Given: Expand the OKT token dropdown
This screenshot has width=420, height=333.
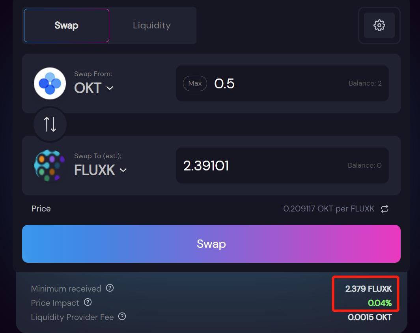Looking at the screenshot, I should point(94,88).
